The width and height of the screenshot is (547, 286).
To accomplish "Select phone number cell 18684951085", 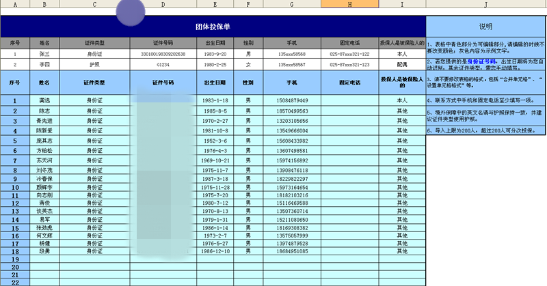I will click(292, 251).
